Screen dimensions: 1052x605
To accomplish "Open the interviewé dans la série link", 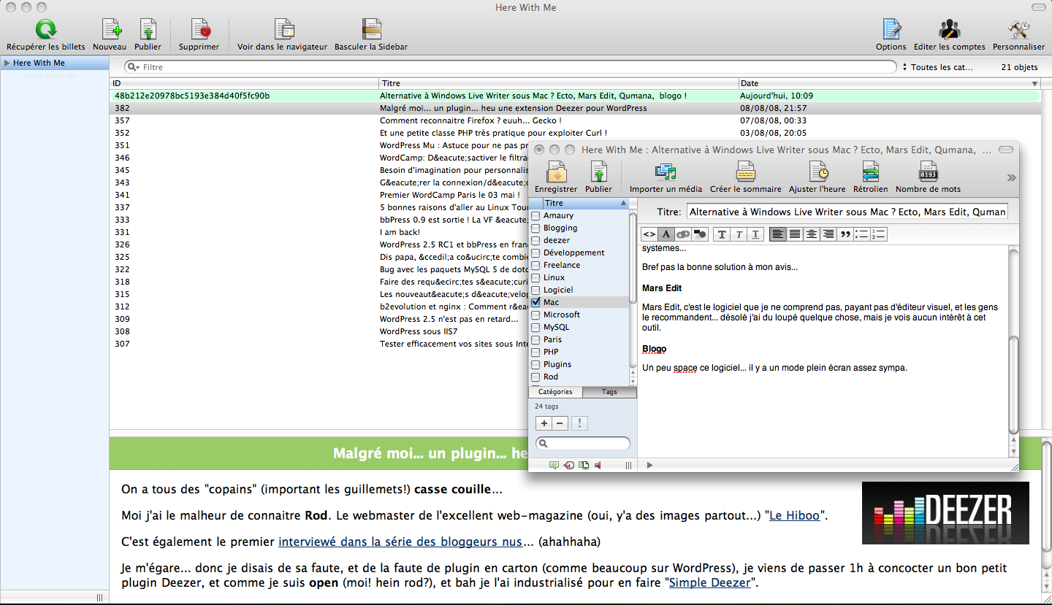I will pyautogui.click(x=400, y=542).
